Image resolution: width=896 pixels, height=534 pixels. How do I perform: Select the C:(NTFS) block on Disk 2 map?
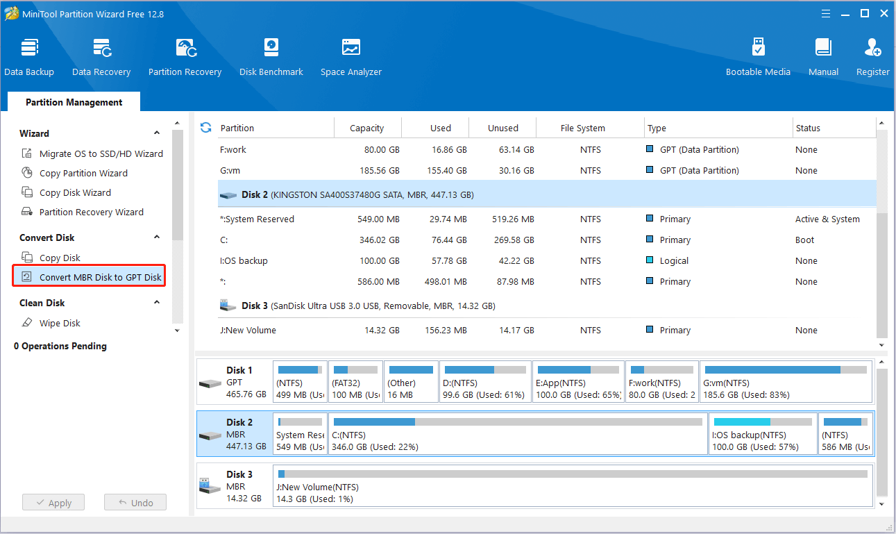[x=518, y=434]
